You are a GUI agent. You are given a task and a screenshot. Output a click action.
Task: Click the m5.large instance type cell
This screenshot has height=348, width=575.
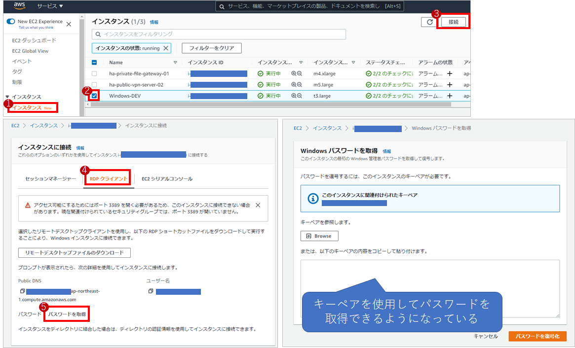323,85
